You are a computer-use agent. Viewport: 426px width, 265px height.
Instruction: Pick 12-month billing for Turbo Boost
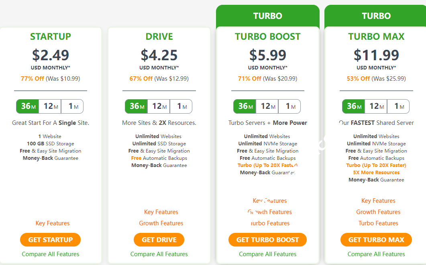pyautogui.click(x=267, y=106)
